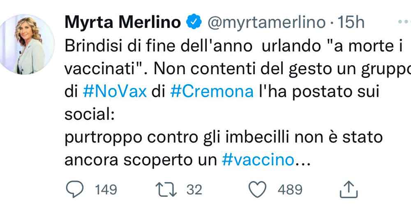The image size is (411, 205).
Task: Click the reply speech bubble icon
Action: tap(74, 189)
